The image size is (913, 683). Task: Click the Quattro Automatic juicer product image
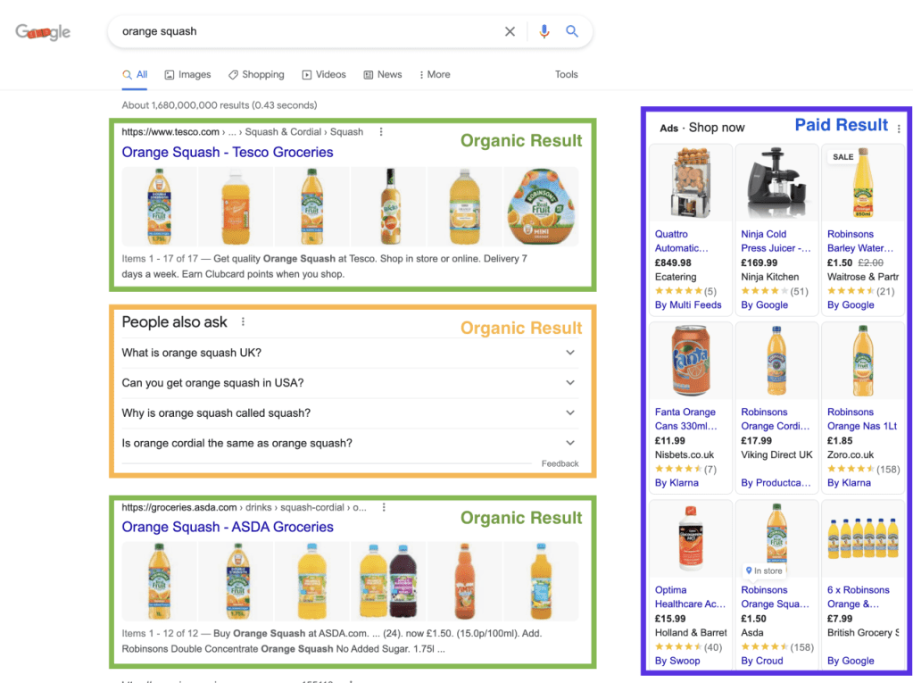(691, 183)
